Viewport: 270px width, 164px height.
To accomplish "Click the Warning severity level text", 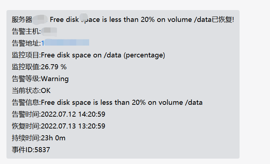I will coord(55,79).
